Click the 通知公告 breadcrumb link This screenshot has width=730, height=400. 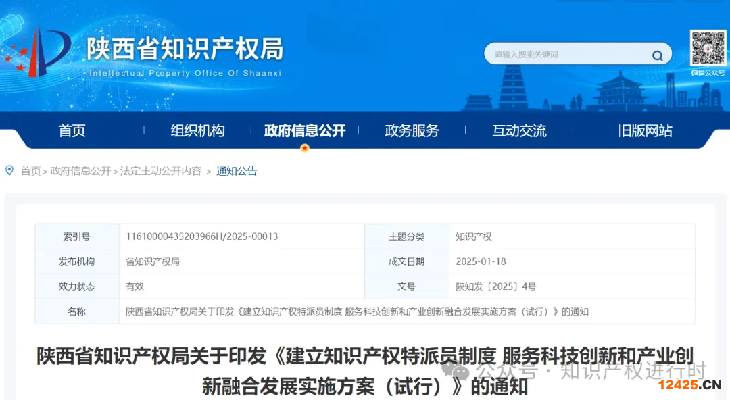(237, 172)
